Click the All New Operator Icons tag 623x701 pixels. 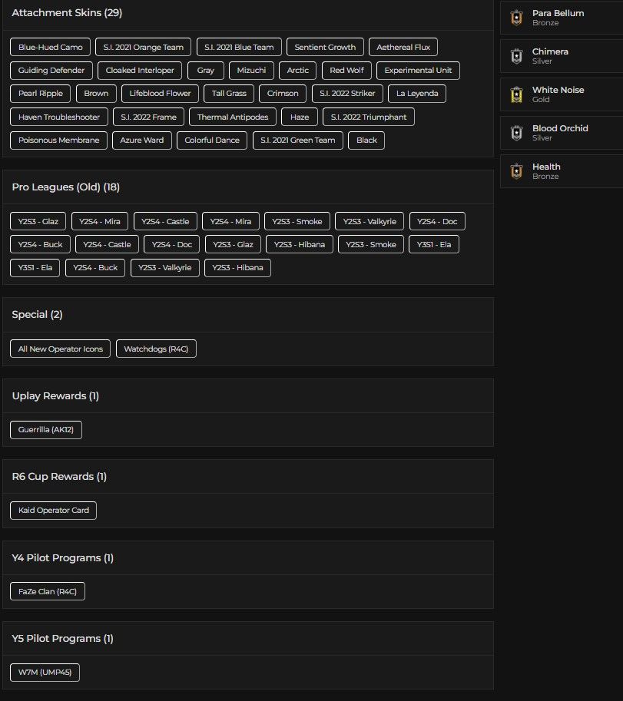click(x=61, y=349)
